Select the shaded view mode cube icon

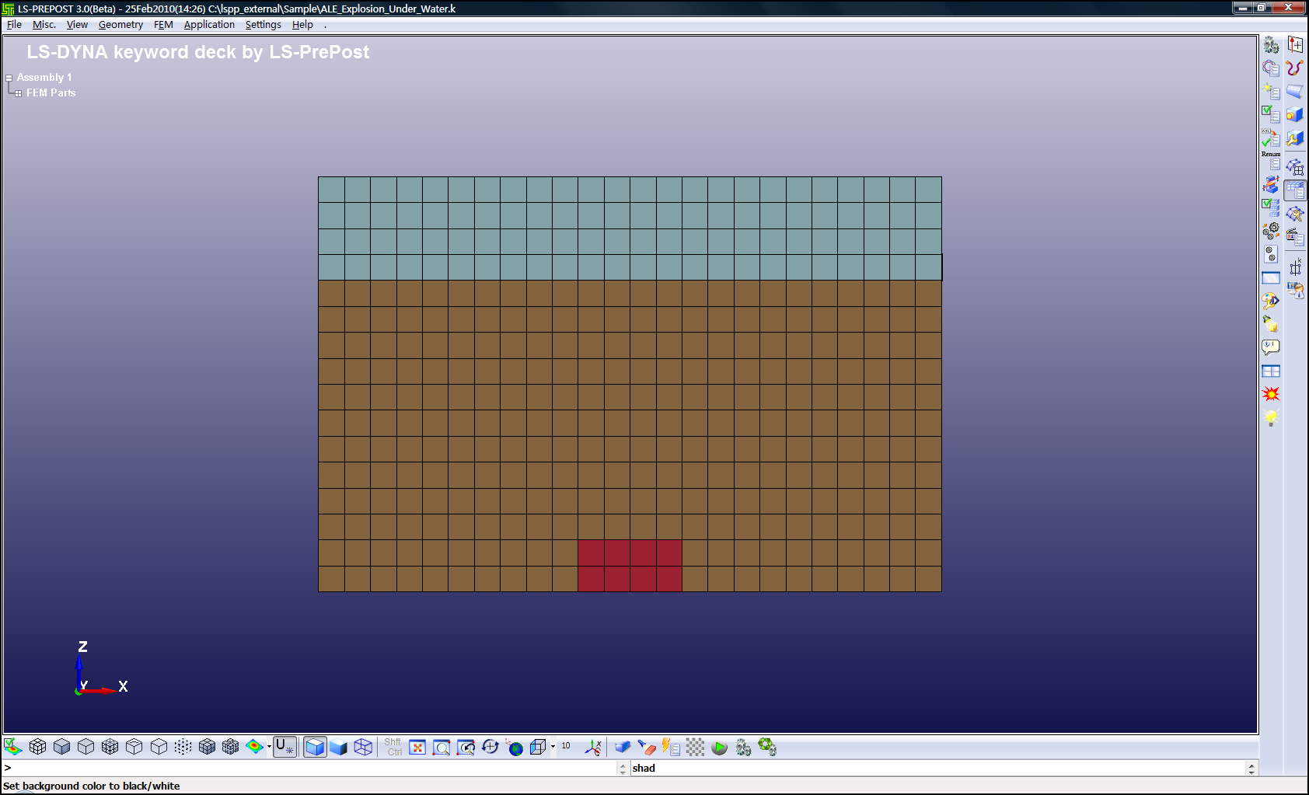[x=315, y=747]
